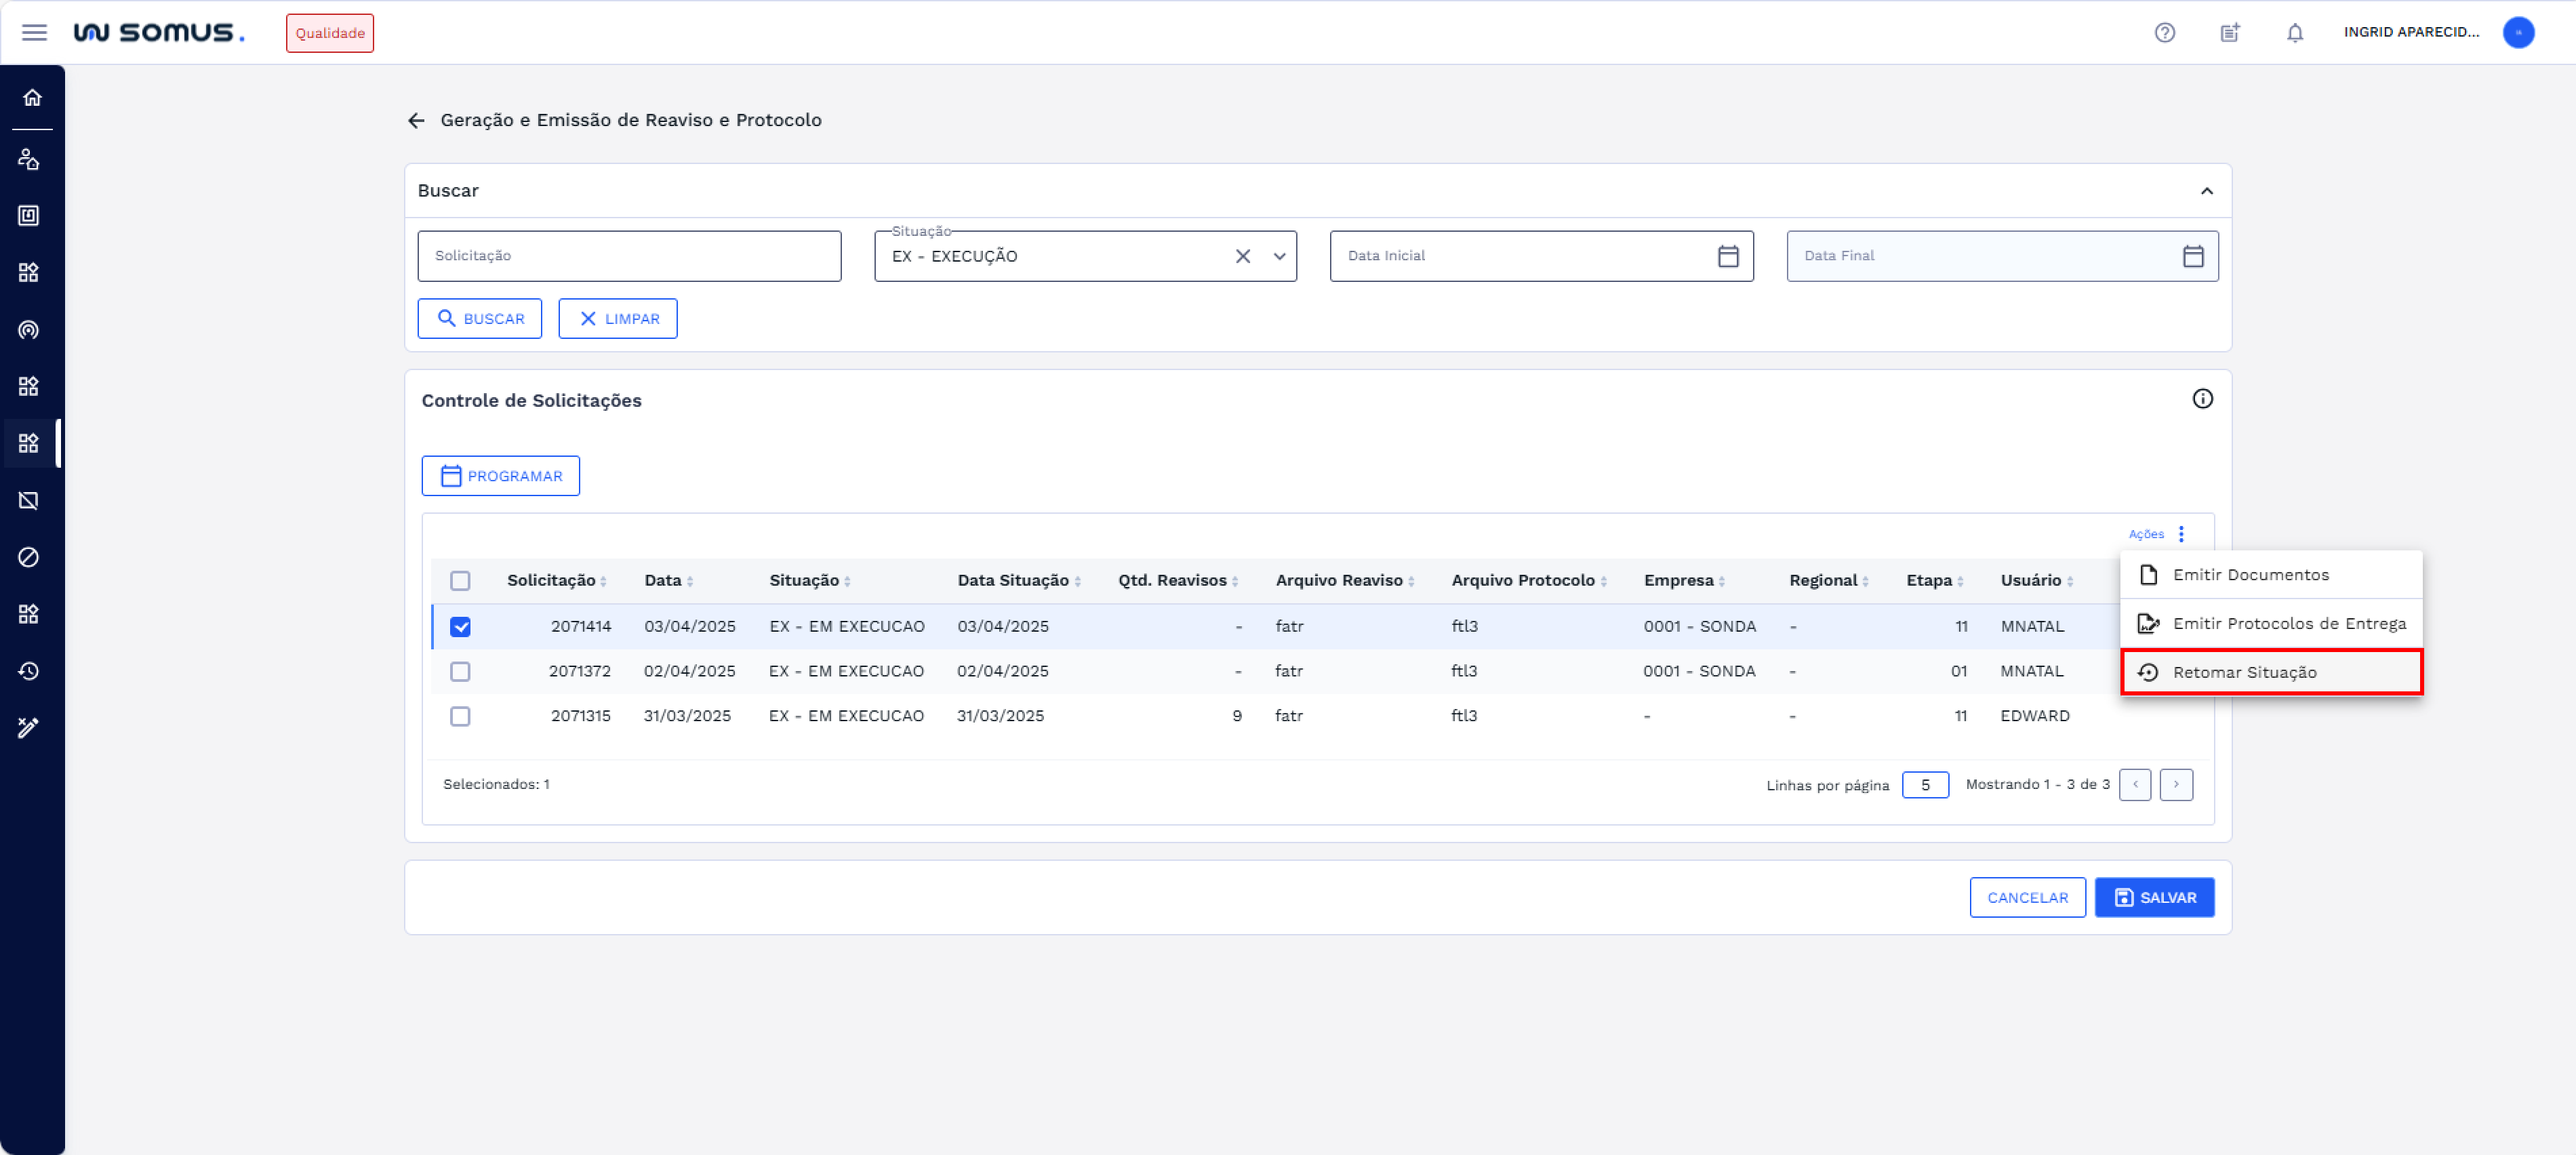Collapse the Buscar panel chevron
The height and width of the screenshot is (1155, 2576).
2206,191
